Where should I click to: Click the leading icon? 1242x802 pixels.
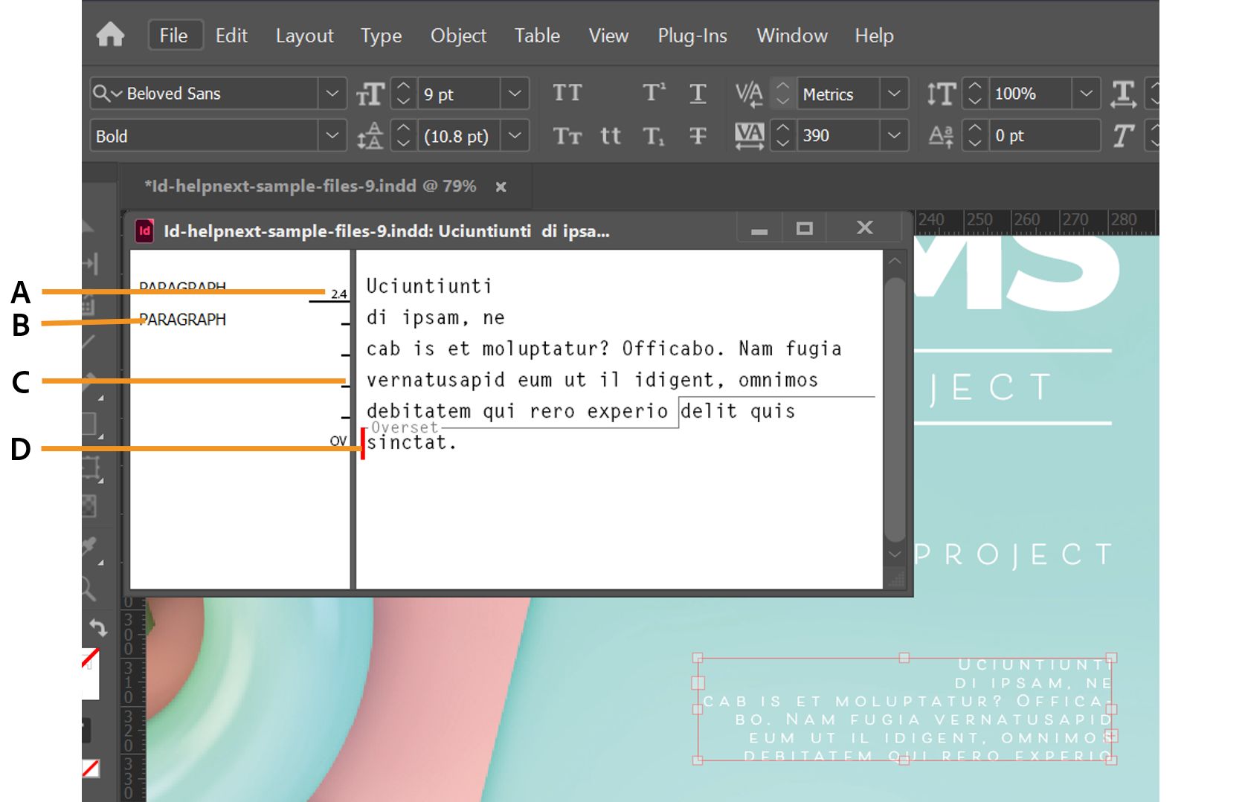click(370, 136)
